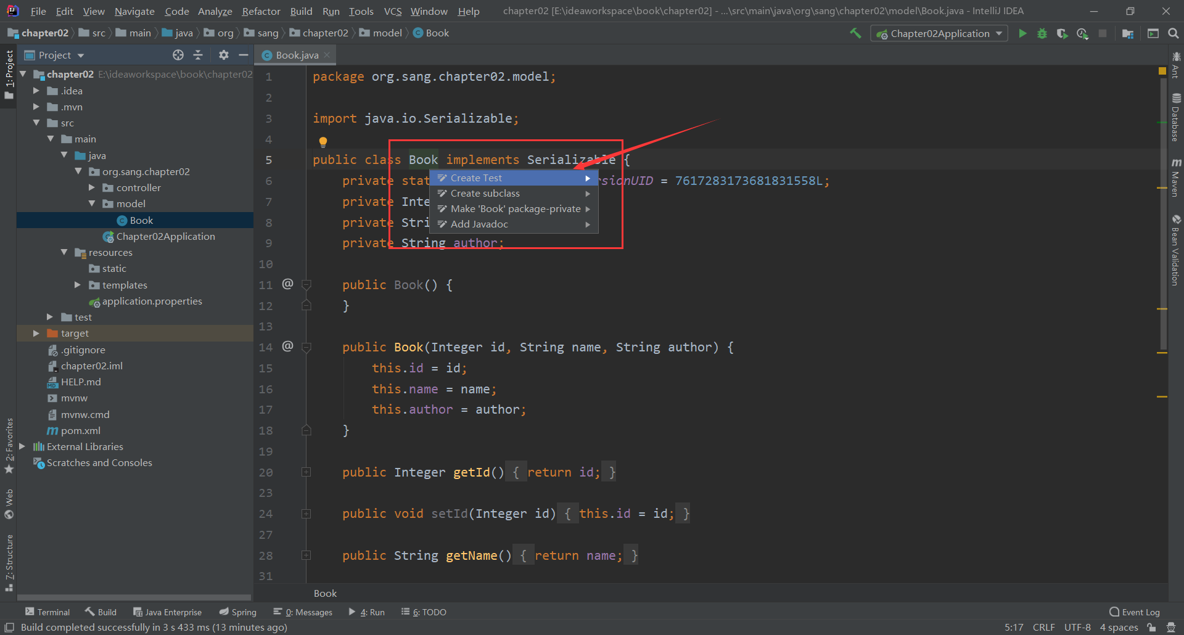Click the stop process square icon
Image resolution: width=1184 pixels, height=635 pixels.
1103,33
